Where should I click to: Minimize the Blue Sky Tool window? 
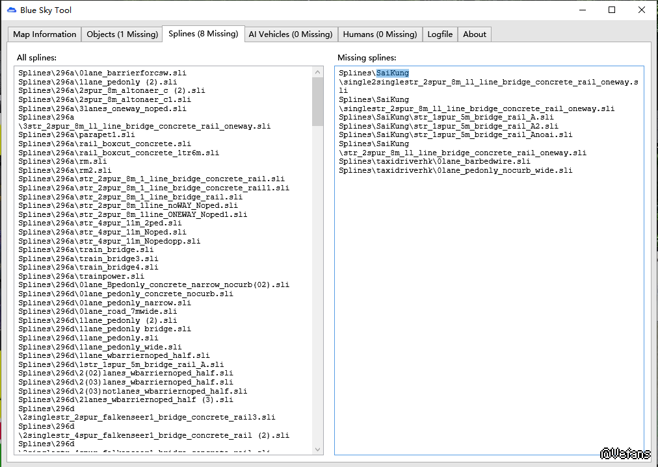[581, 10]
